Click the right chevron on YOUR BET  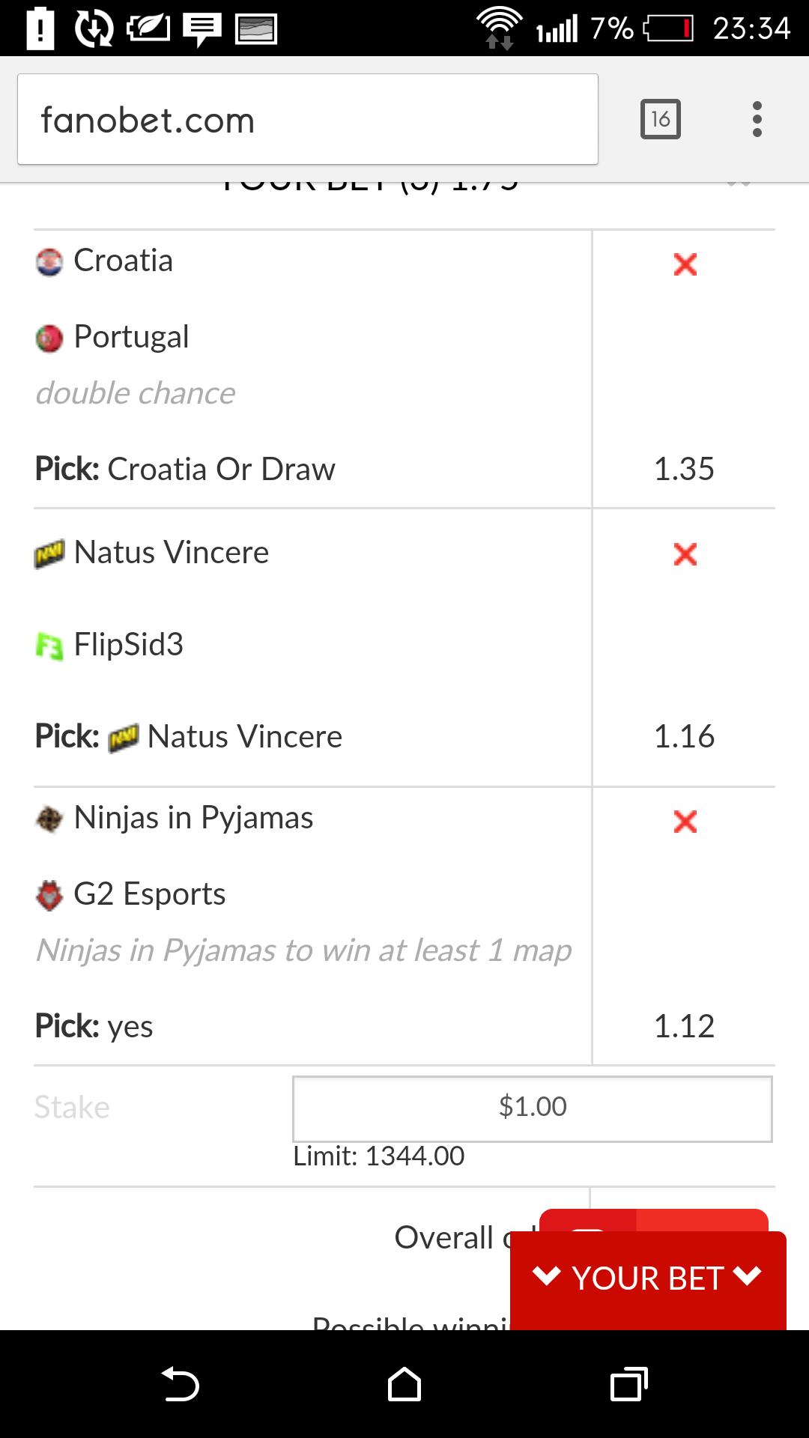pos(748,1275)
